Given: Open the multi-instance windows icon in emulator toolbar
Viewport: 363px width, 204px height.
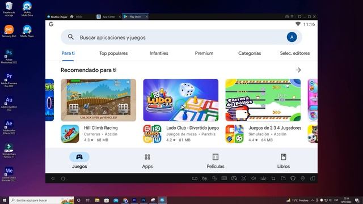Looking at the screenshot, I should [x=214, y=178].
